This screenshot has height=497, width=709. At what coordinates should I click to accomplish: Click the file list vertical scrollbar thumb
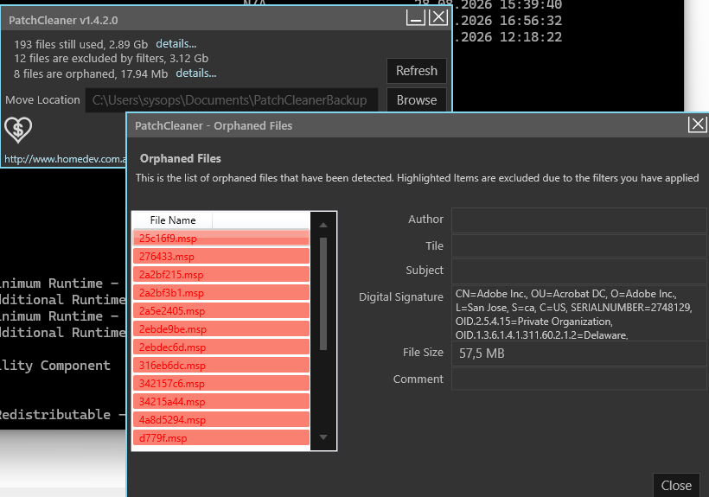(323, 294)
